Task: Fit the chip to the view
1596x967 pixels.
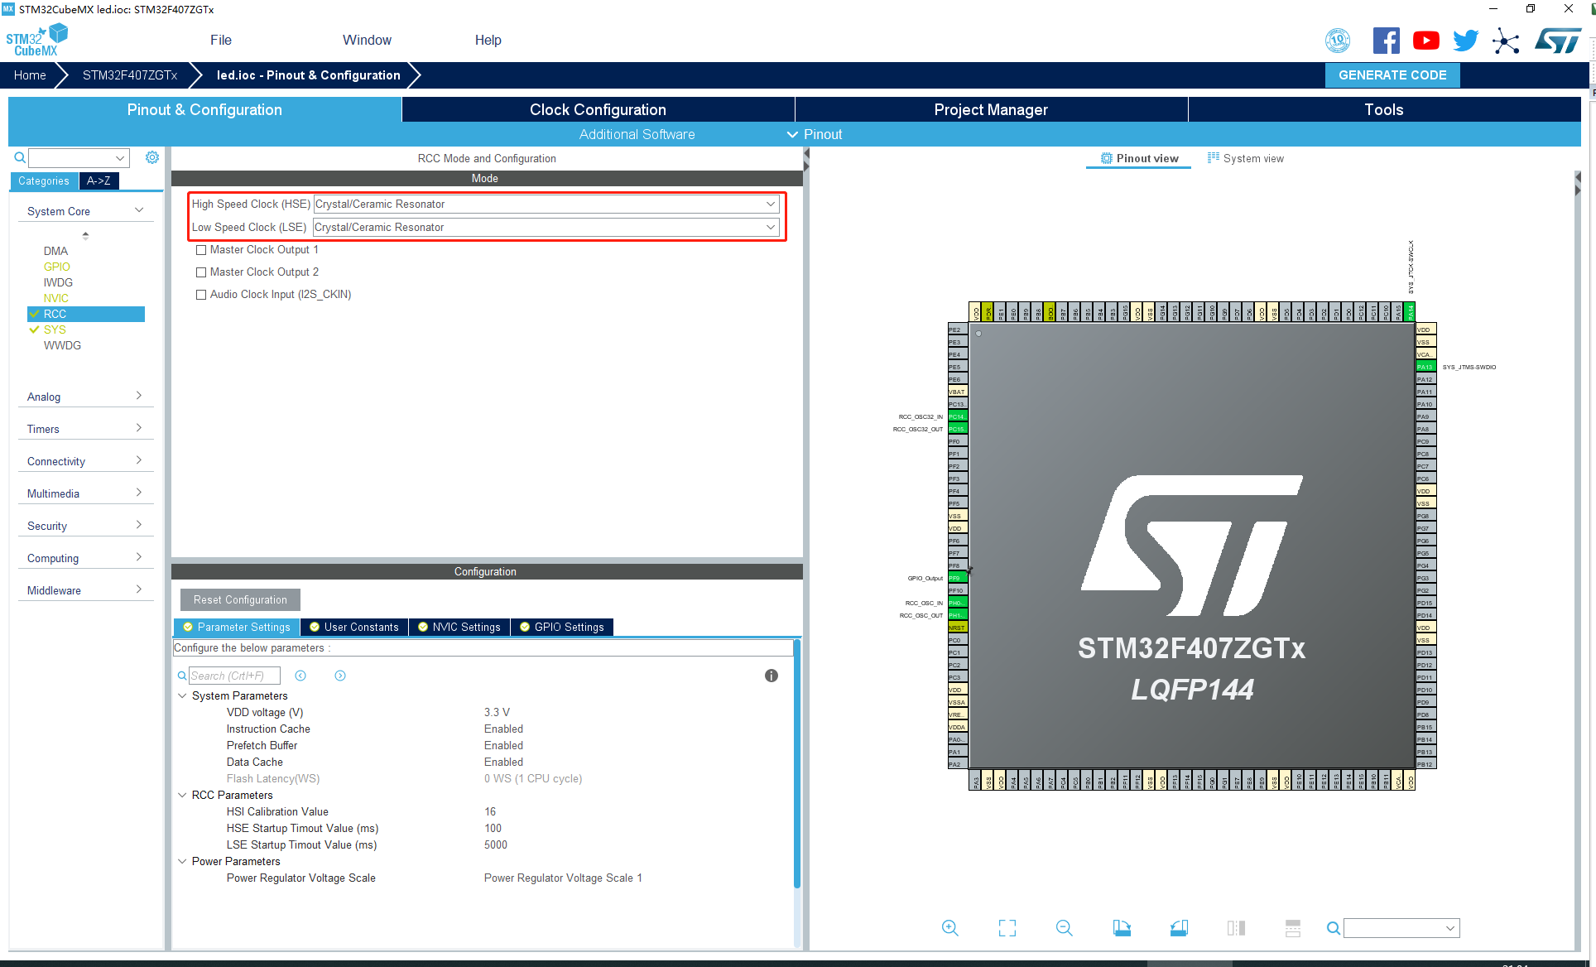Action: pos(1007,928)
